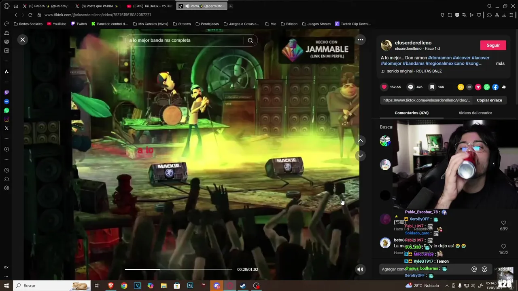The height and width of the screenshot is (291, 518).
Task: Open Streams bookmark folder
Action: [182, 24]
